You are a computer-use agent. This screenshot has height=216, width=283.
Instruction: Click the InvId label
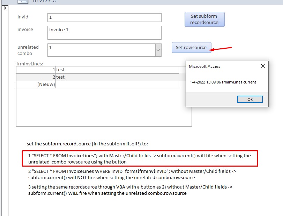coord(23,17)
